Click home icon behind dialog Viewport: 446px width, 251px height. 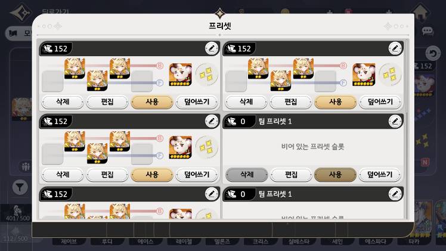point(420,13)
